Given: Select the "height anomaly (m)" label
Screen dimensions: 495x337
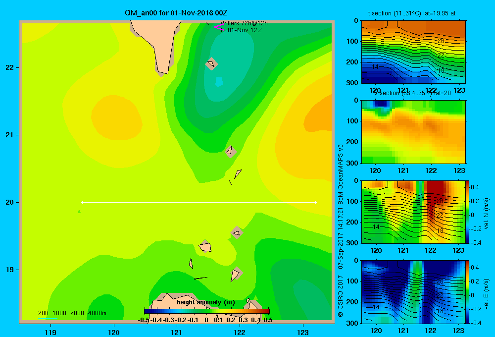Looking at the screenshot, I should pyautogui.click(x=206, y=302).
